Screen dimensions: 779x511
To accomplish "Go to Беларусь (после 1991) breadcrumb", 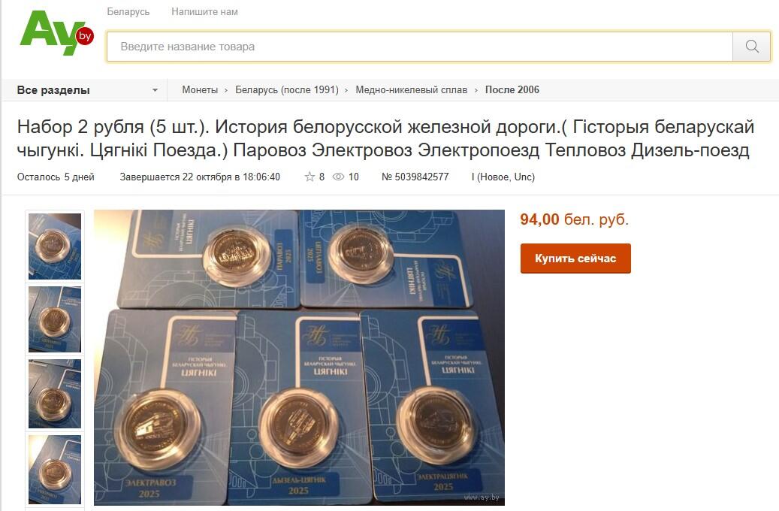I will [x=287, y=90].
